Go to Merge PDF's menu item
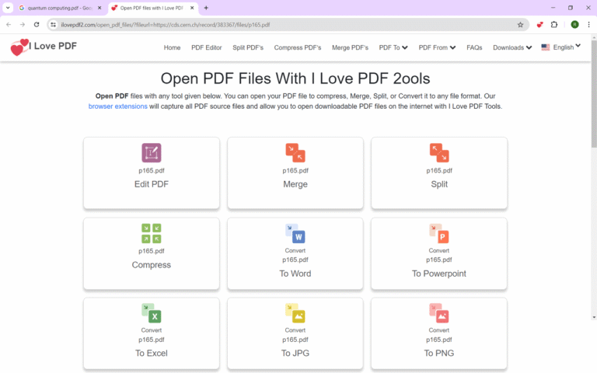This screenshot has width=597, height=373. 350,47
